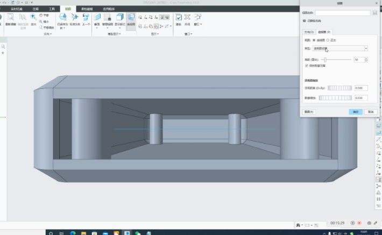Expand the 方向 ribbon group dropdown

pos(47,34)
